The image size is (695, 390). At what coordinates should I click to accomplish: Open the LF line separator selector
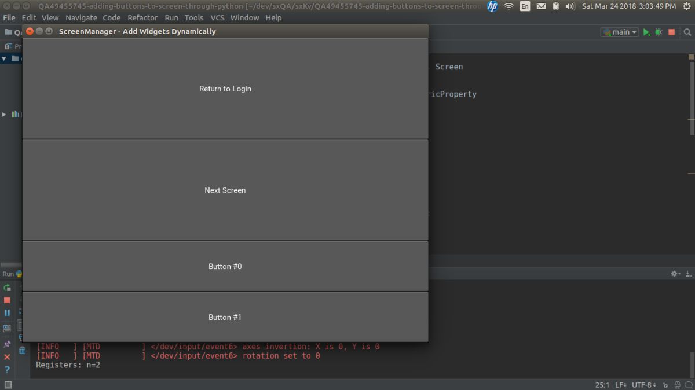pos(621,385)
